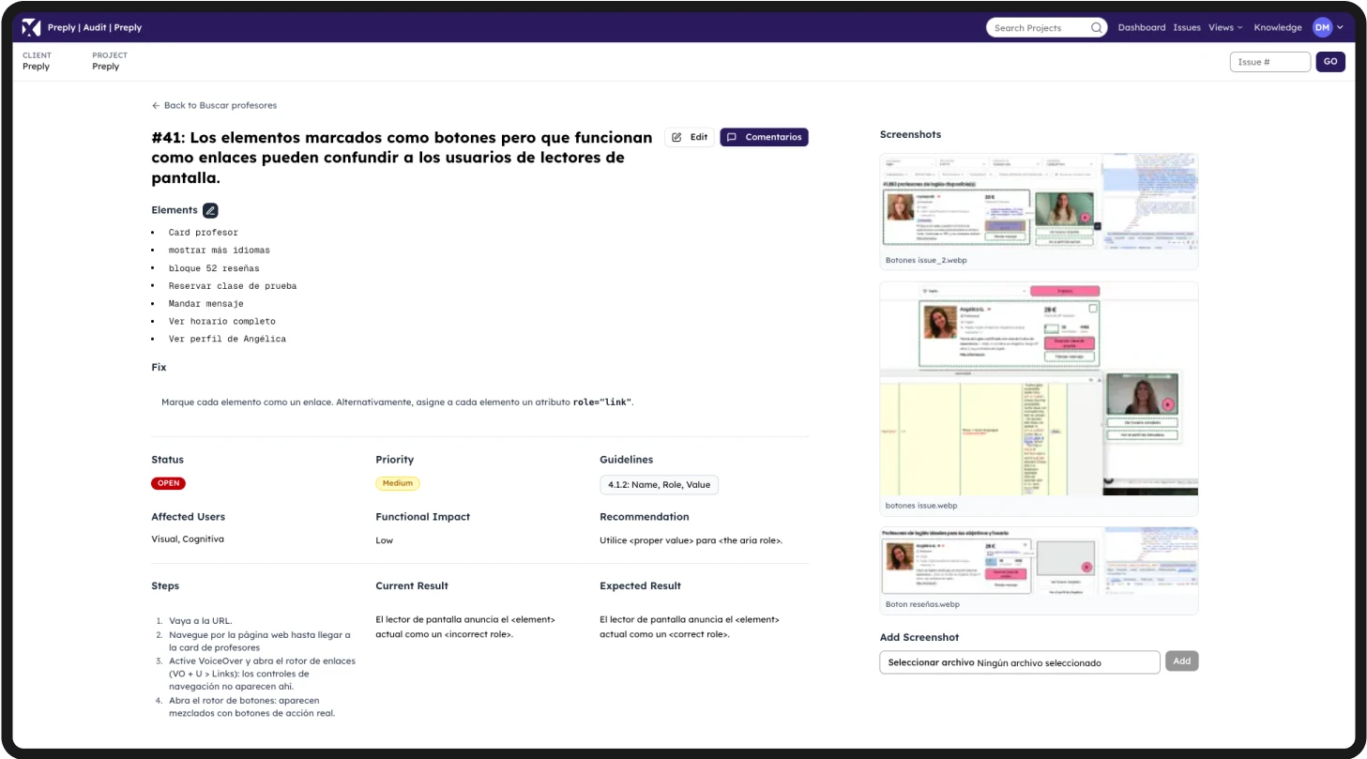Click the 'Low' functional impact value
The width and height of the screenshot is (1367, 759).
click(x=385, y=540)
